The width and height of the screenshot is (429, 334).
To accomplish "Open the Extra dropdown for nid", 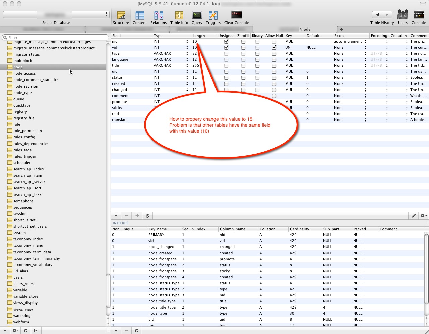I will [x=365, y=42].
